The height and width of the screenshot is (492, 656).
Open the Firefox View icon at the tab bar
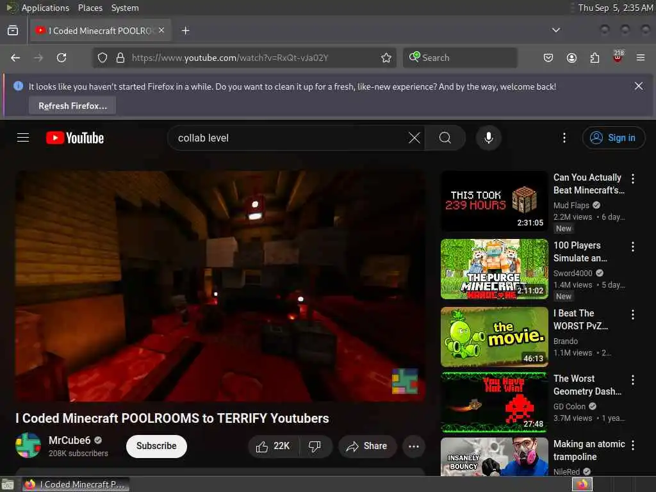tap(13, 31)
